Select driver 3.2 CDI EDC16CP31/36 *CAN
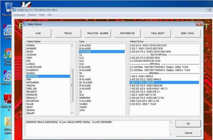 [x=164, y=61]
